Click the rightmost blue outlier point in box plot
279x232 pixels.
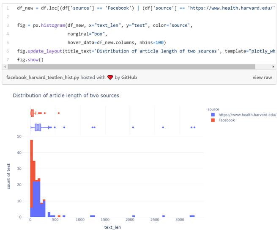194,127
